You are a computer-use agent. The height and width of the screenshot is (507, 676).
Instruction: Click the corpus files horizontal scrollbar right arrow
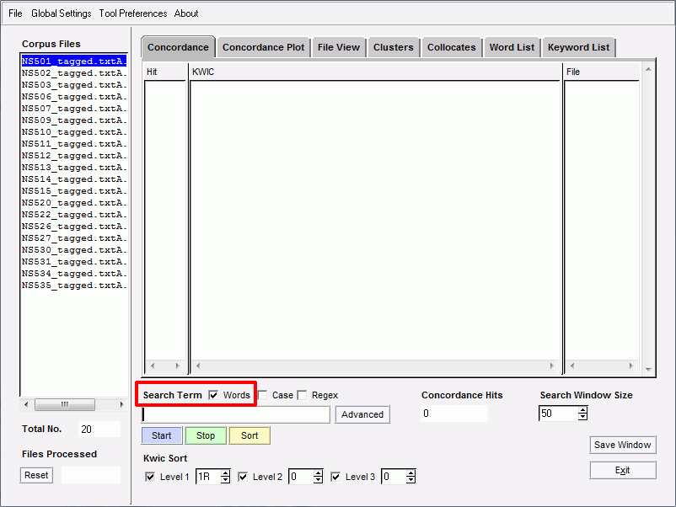click(x=122, y=405)
